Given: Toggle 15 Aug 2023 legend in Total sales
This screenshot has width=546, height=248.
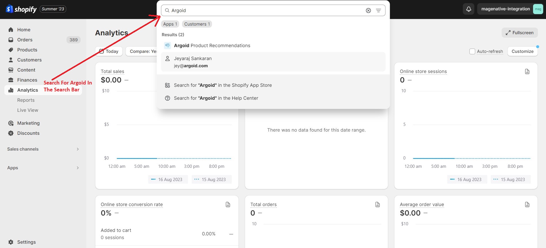Looking at the screenshot, I should click(x=212, y=180).
